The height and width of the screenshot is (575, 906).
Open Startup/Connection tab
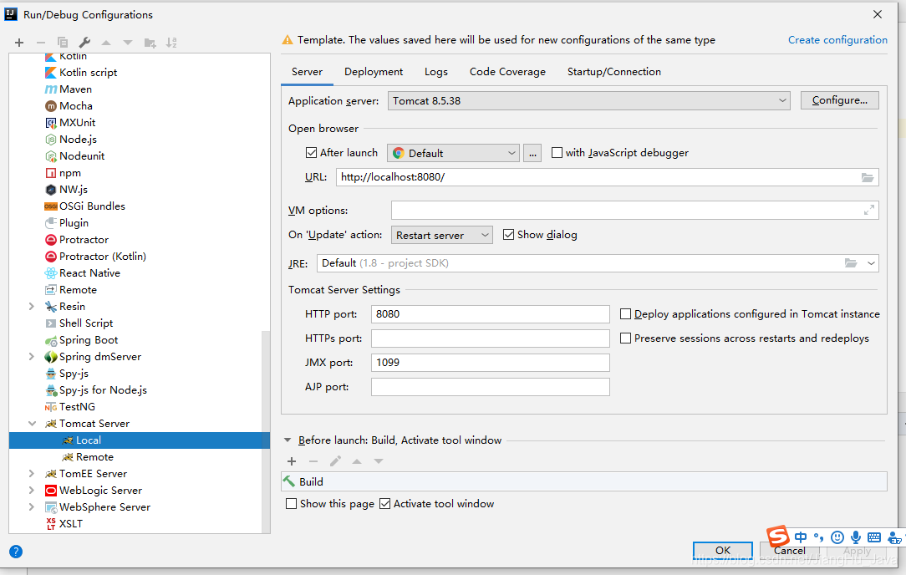(x=614, y=72)
